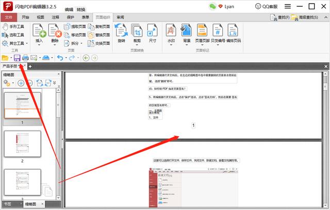Switch to Thumbnails (缩略图) bottom tab
This screenshot has width=330, height=210.
click(34, 204)
